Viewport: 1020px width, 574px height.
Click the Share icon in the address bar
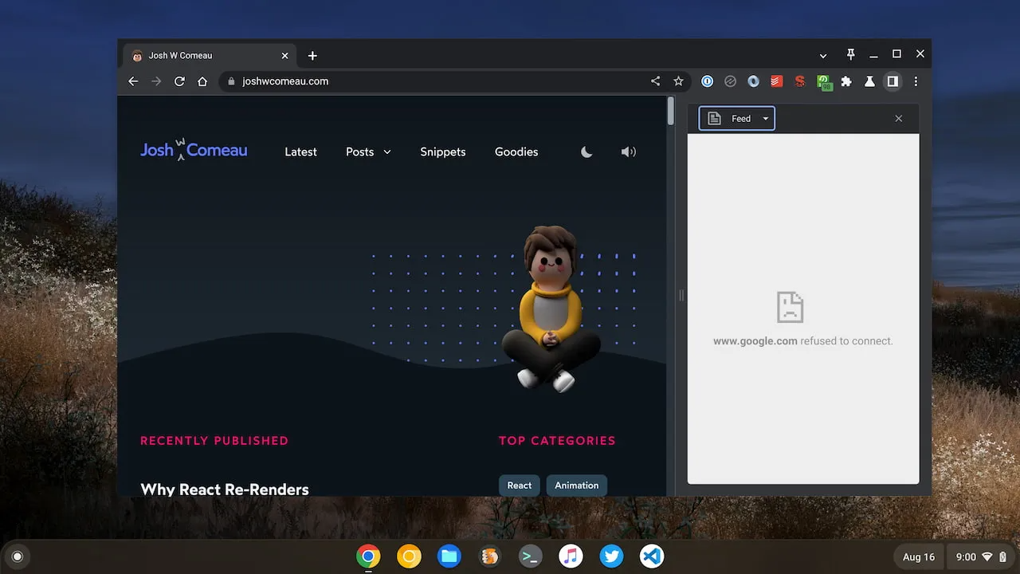coord(655,81)
